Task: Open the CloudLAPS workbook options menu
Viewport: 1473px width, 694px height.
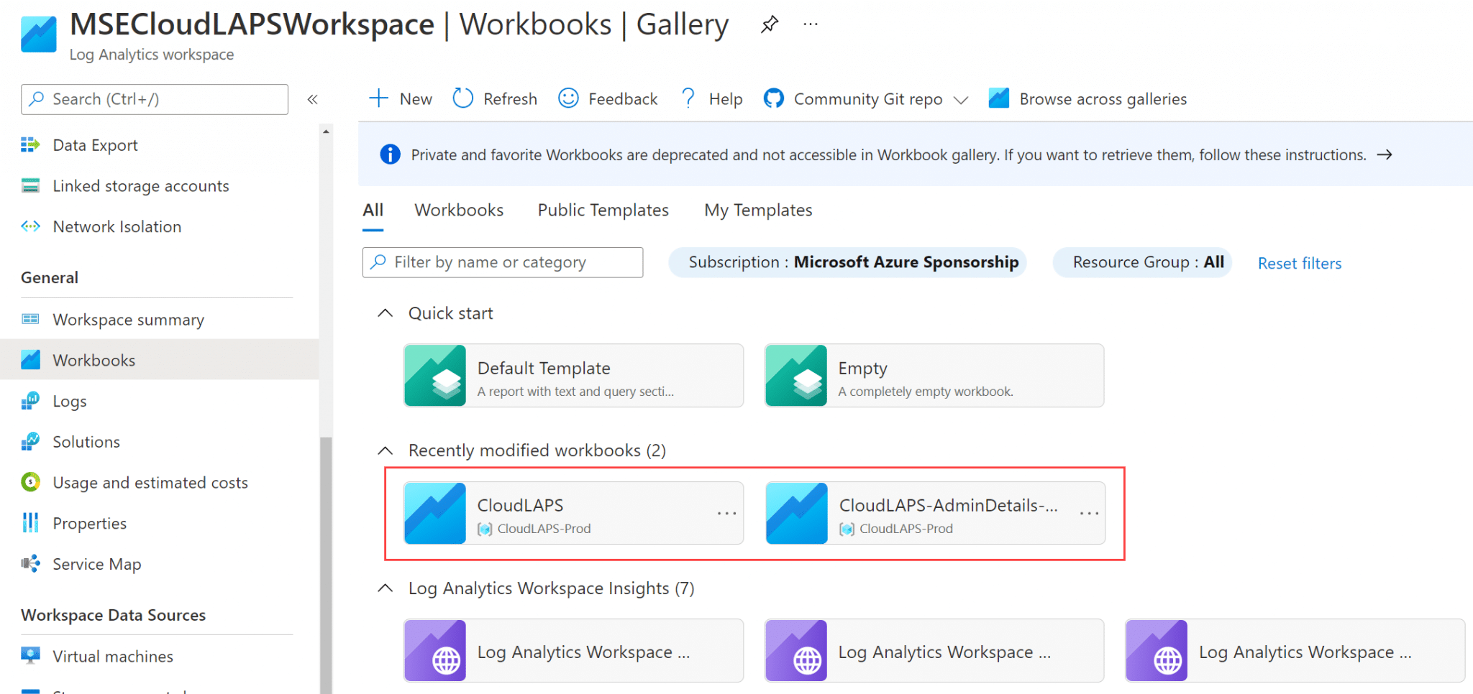Action: click(x=726, y=512)
